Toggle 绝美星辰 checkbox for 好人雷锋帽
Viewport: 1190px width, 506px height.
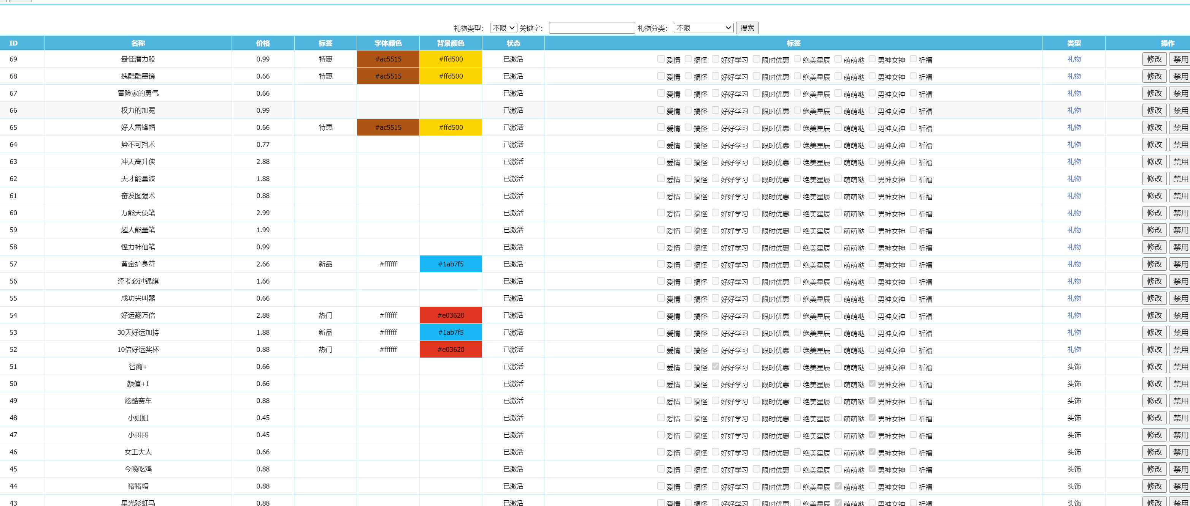click(x=797, y=127)
